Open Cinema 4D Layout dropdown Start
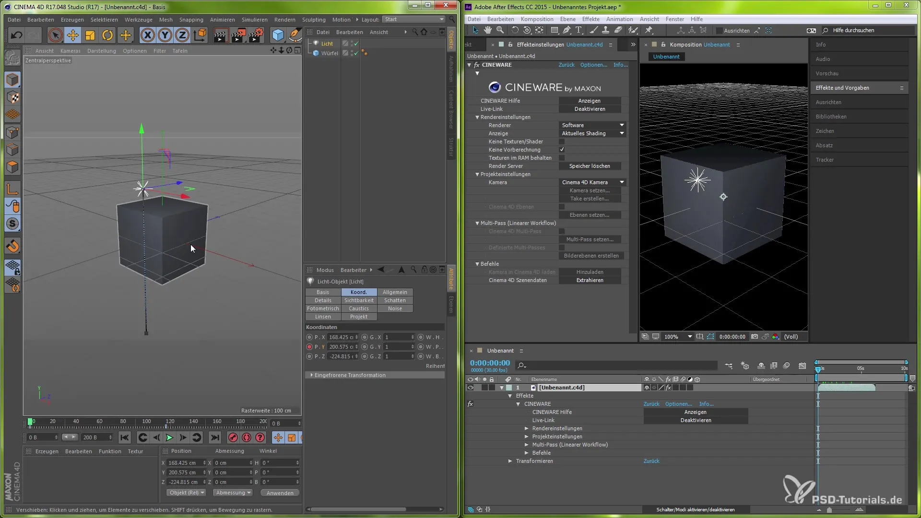This screenshot has height=518, width=921. [x=414, y=19]
